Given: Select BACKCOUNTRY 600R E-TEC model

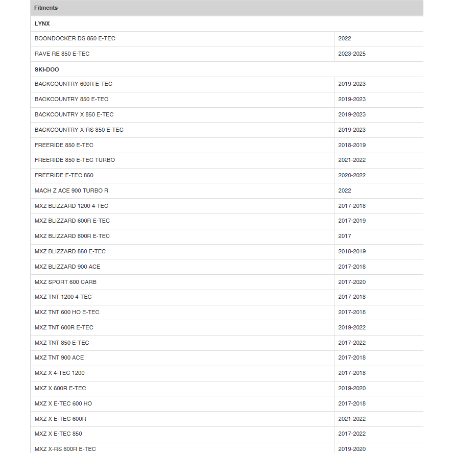Looking at the screenshot, I should click(74, 84).
